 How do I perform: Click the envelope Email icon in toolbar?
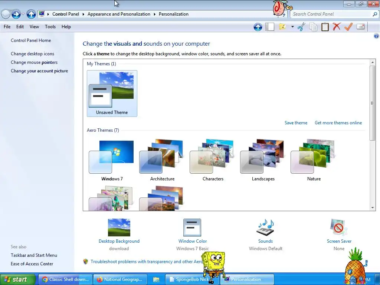[x=361, y=26]
